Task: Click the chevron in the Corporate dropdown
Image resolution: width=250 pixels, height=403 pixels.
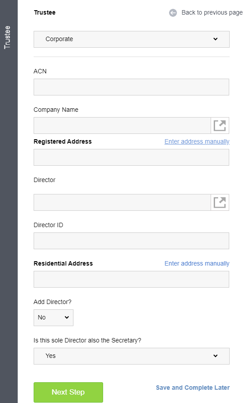Action: tap(215, 39)
